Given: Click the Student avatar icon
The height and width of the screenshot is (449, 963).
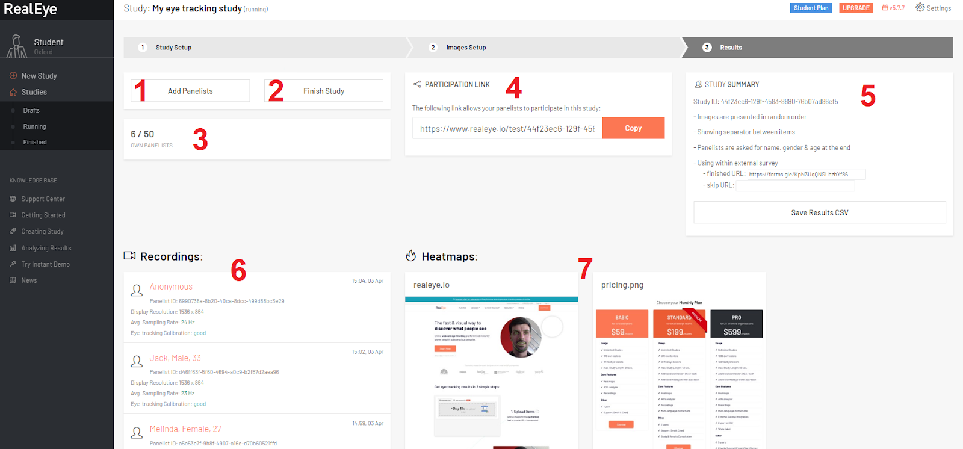Looking at the screenshot, I should (x=17, y=46).
